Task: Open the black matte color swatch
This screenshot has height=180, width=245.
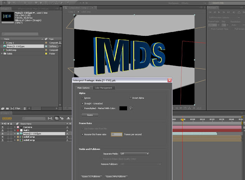Action: click(x=123, y=108)
